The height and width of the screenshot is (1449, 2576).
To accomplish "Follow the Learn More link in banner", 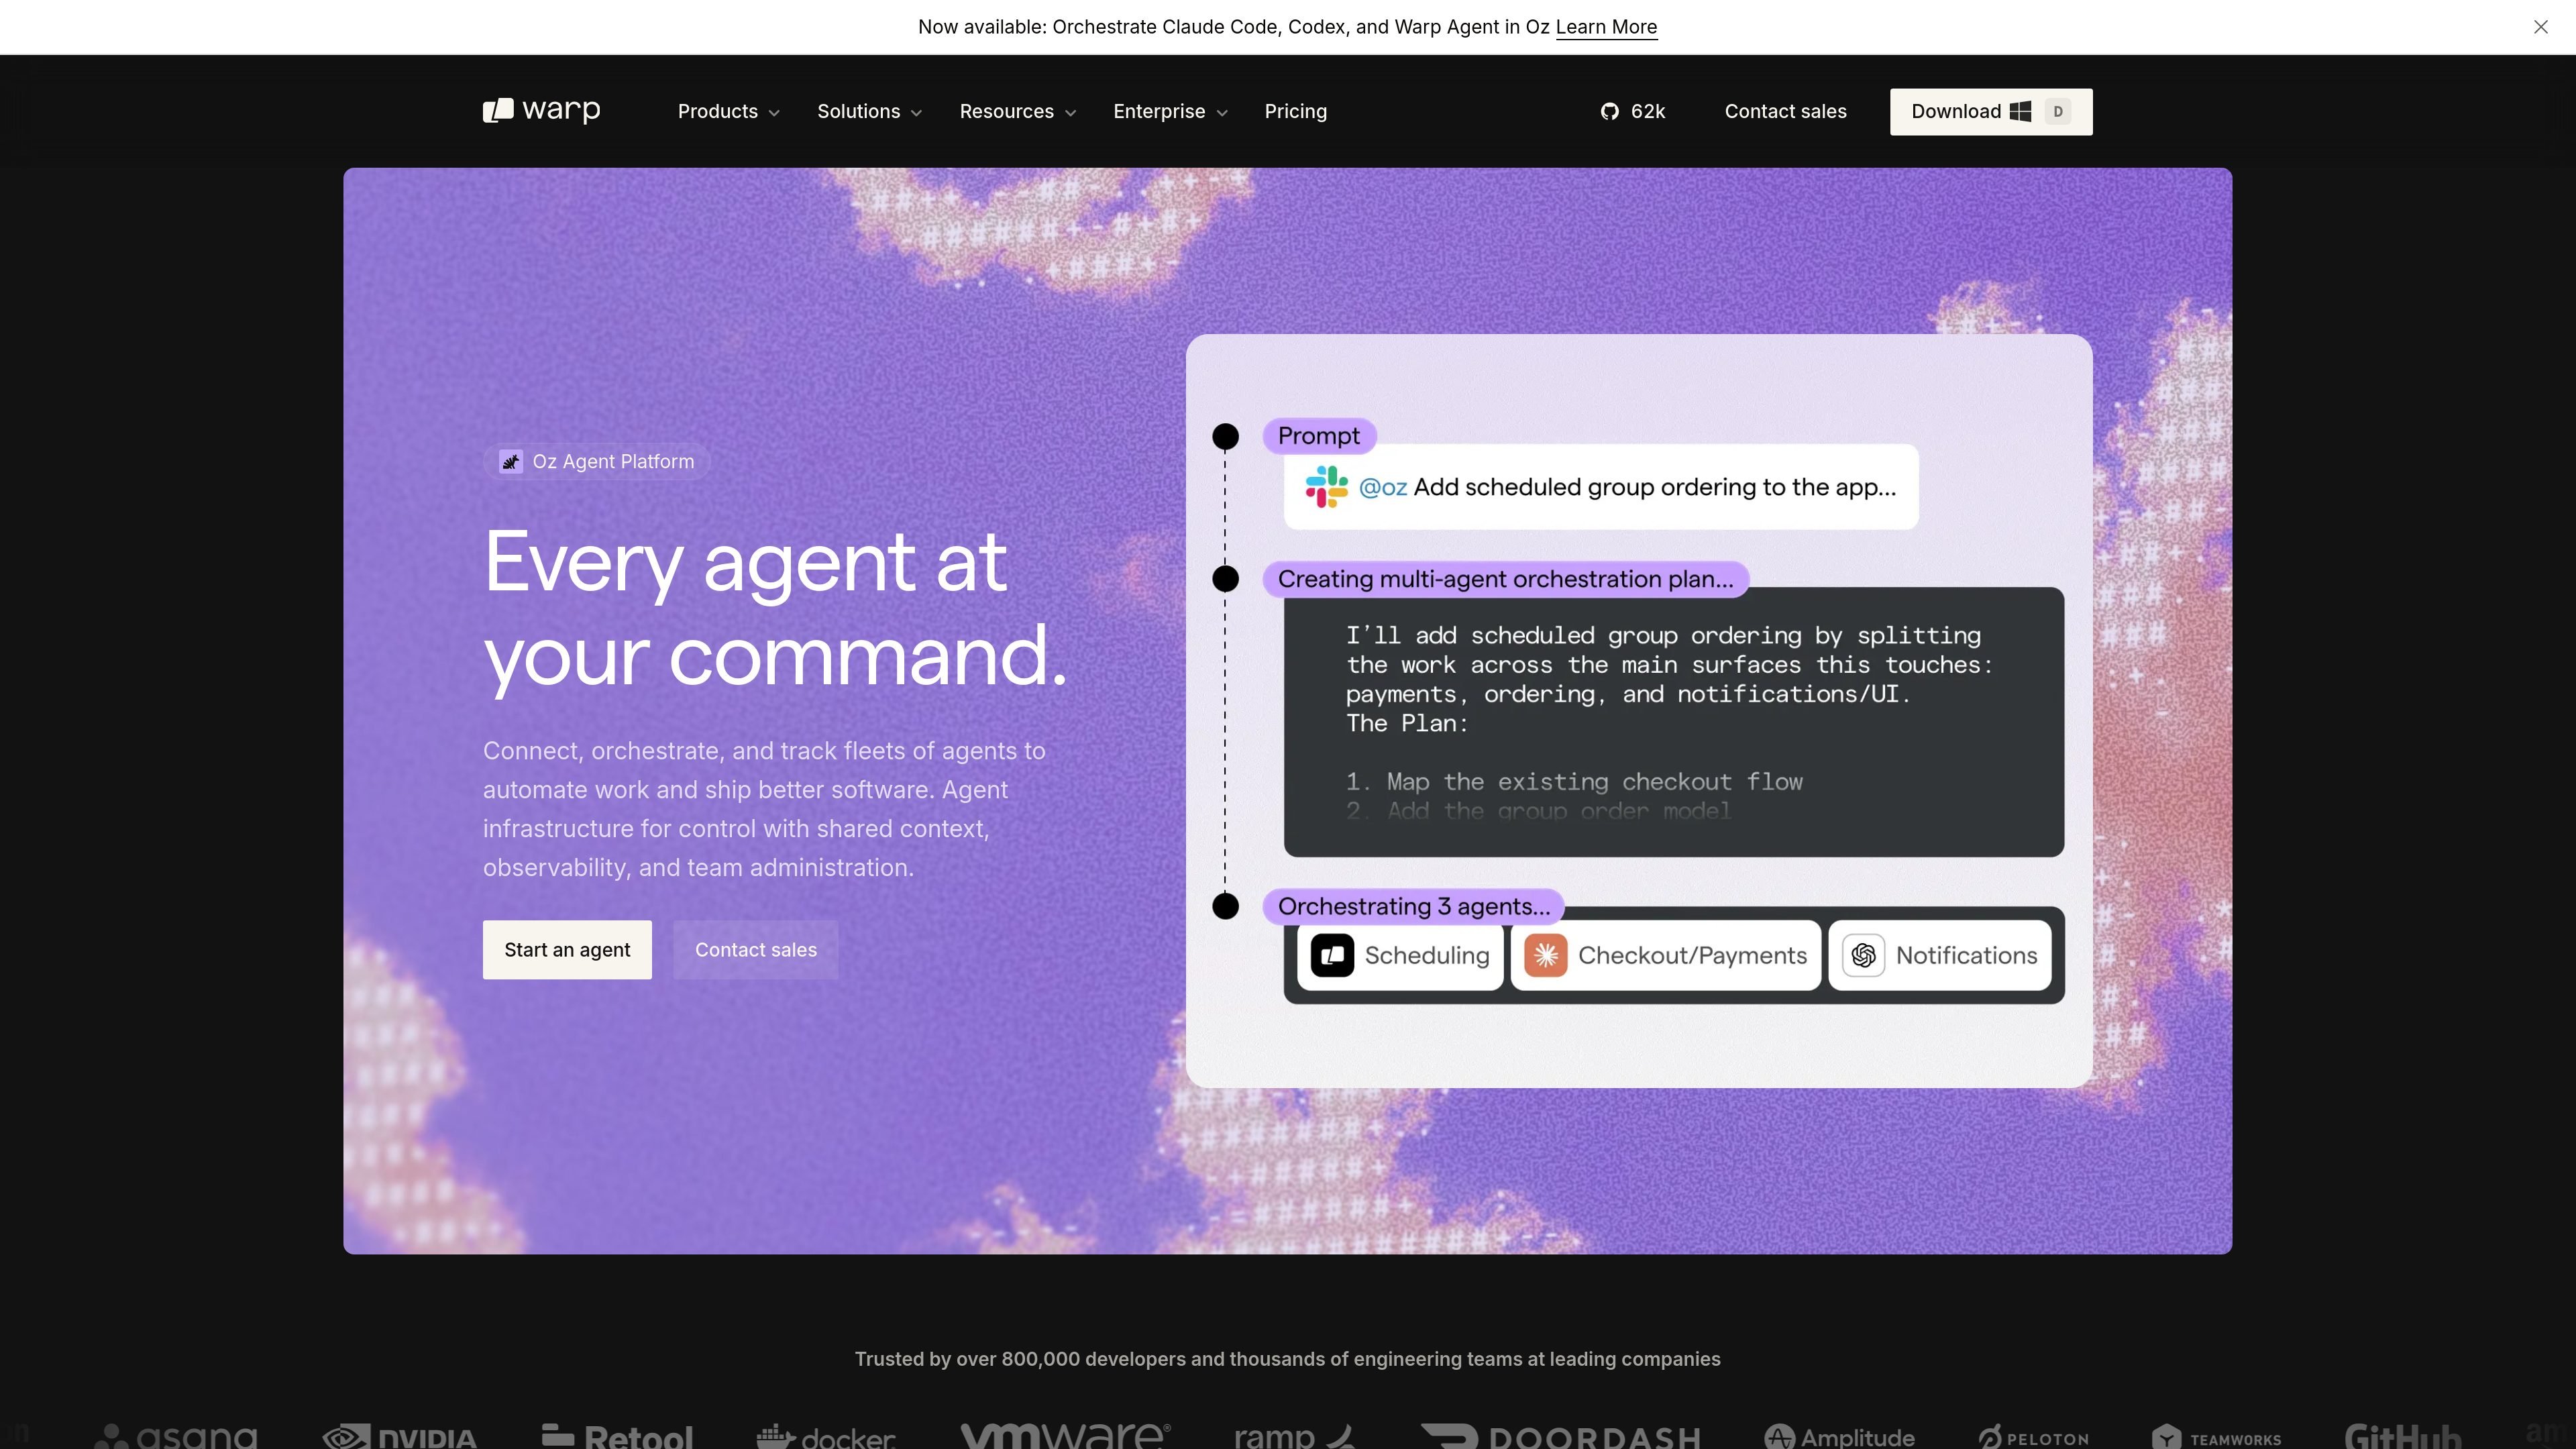I will [1606, 27].
